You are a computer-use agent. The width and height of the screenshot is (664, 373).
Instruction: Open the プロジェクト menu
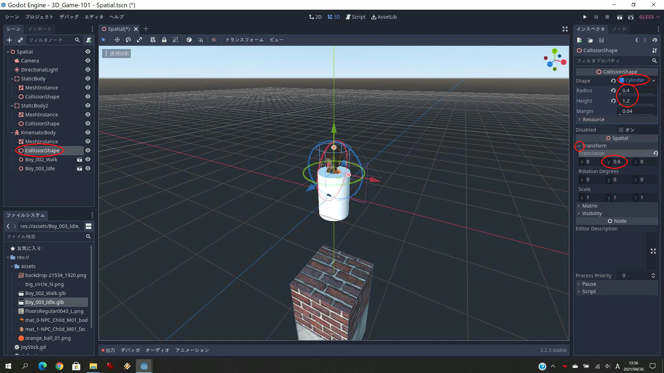point(39,17)
